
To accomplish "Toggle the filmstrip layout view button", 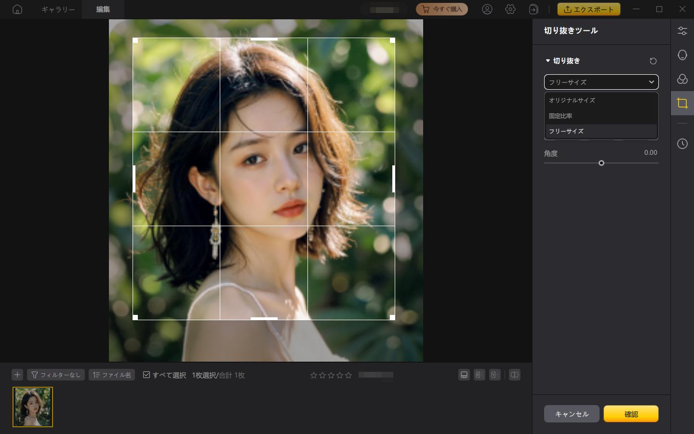I will (x=464, y=375).
